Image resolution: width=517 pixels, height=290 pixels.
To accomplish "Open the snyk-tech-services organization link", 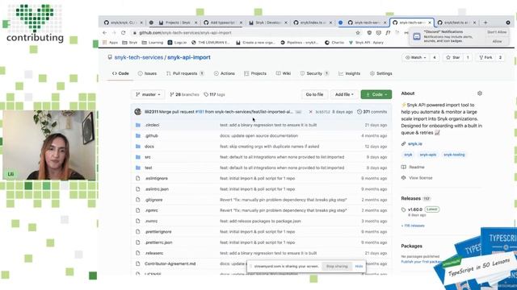I will [x=138, y=57].
